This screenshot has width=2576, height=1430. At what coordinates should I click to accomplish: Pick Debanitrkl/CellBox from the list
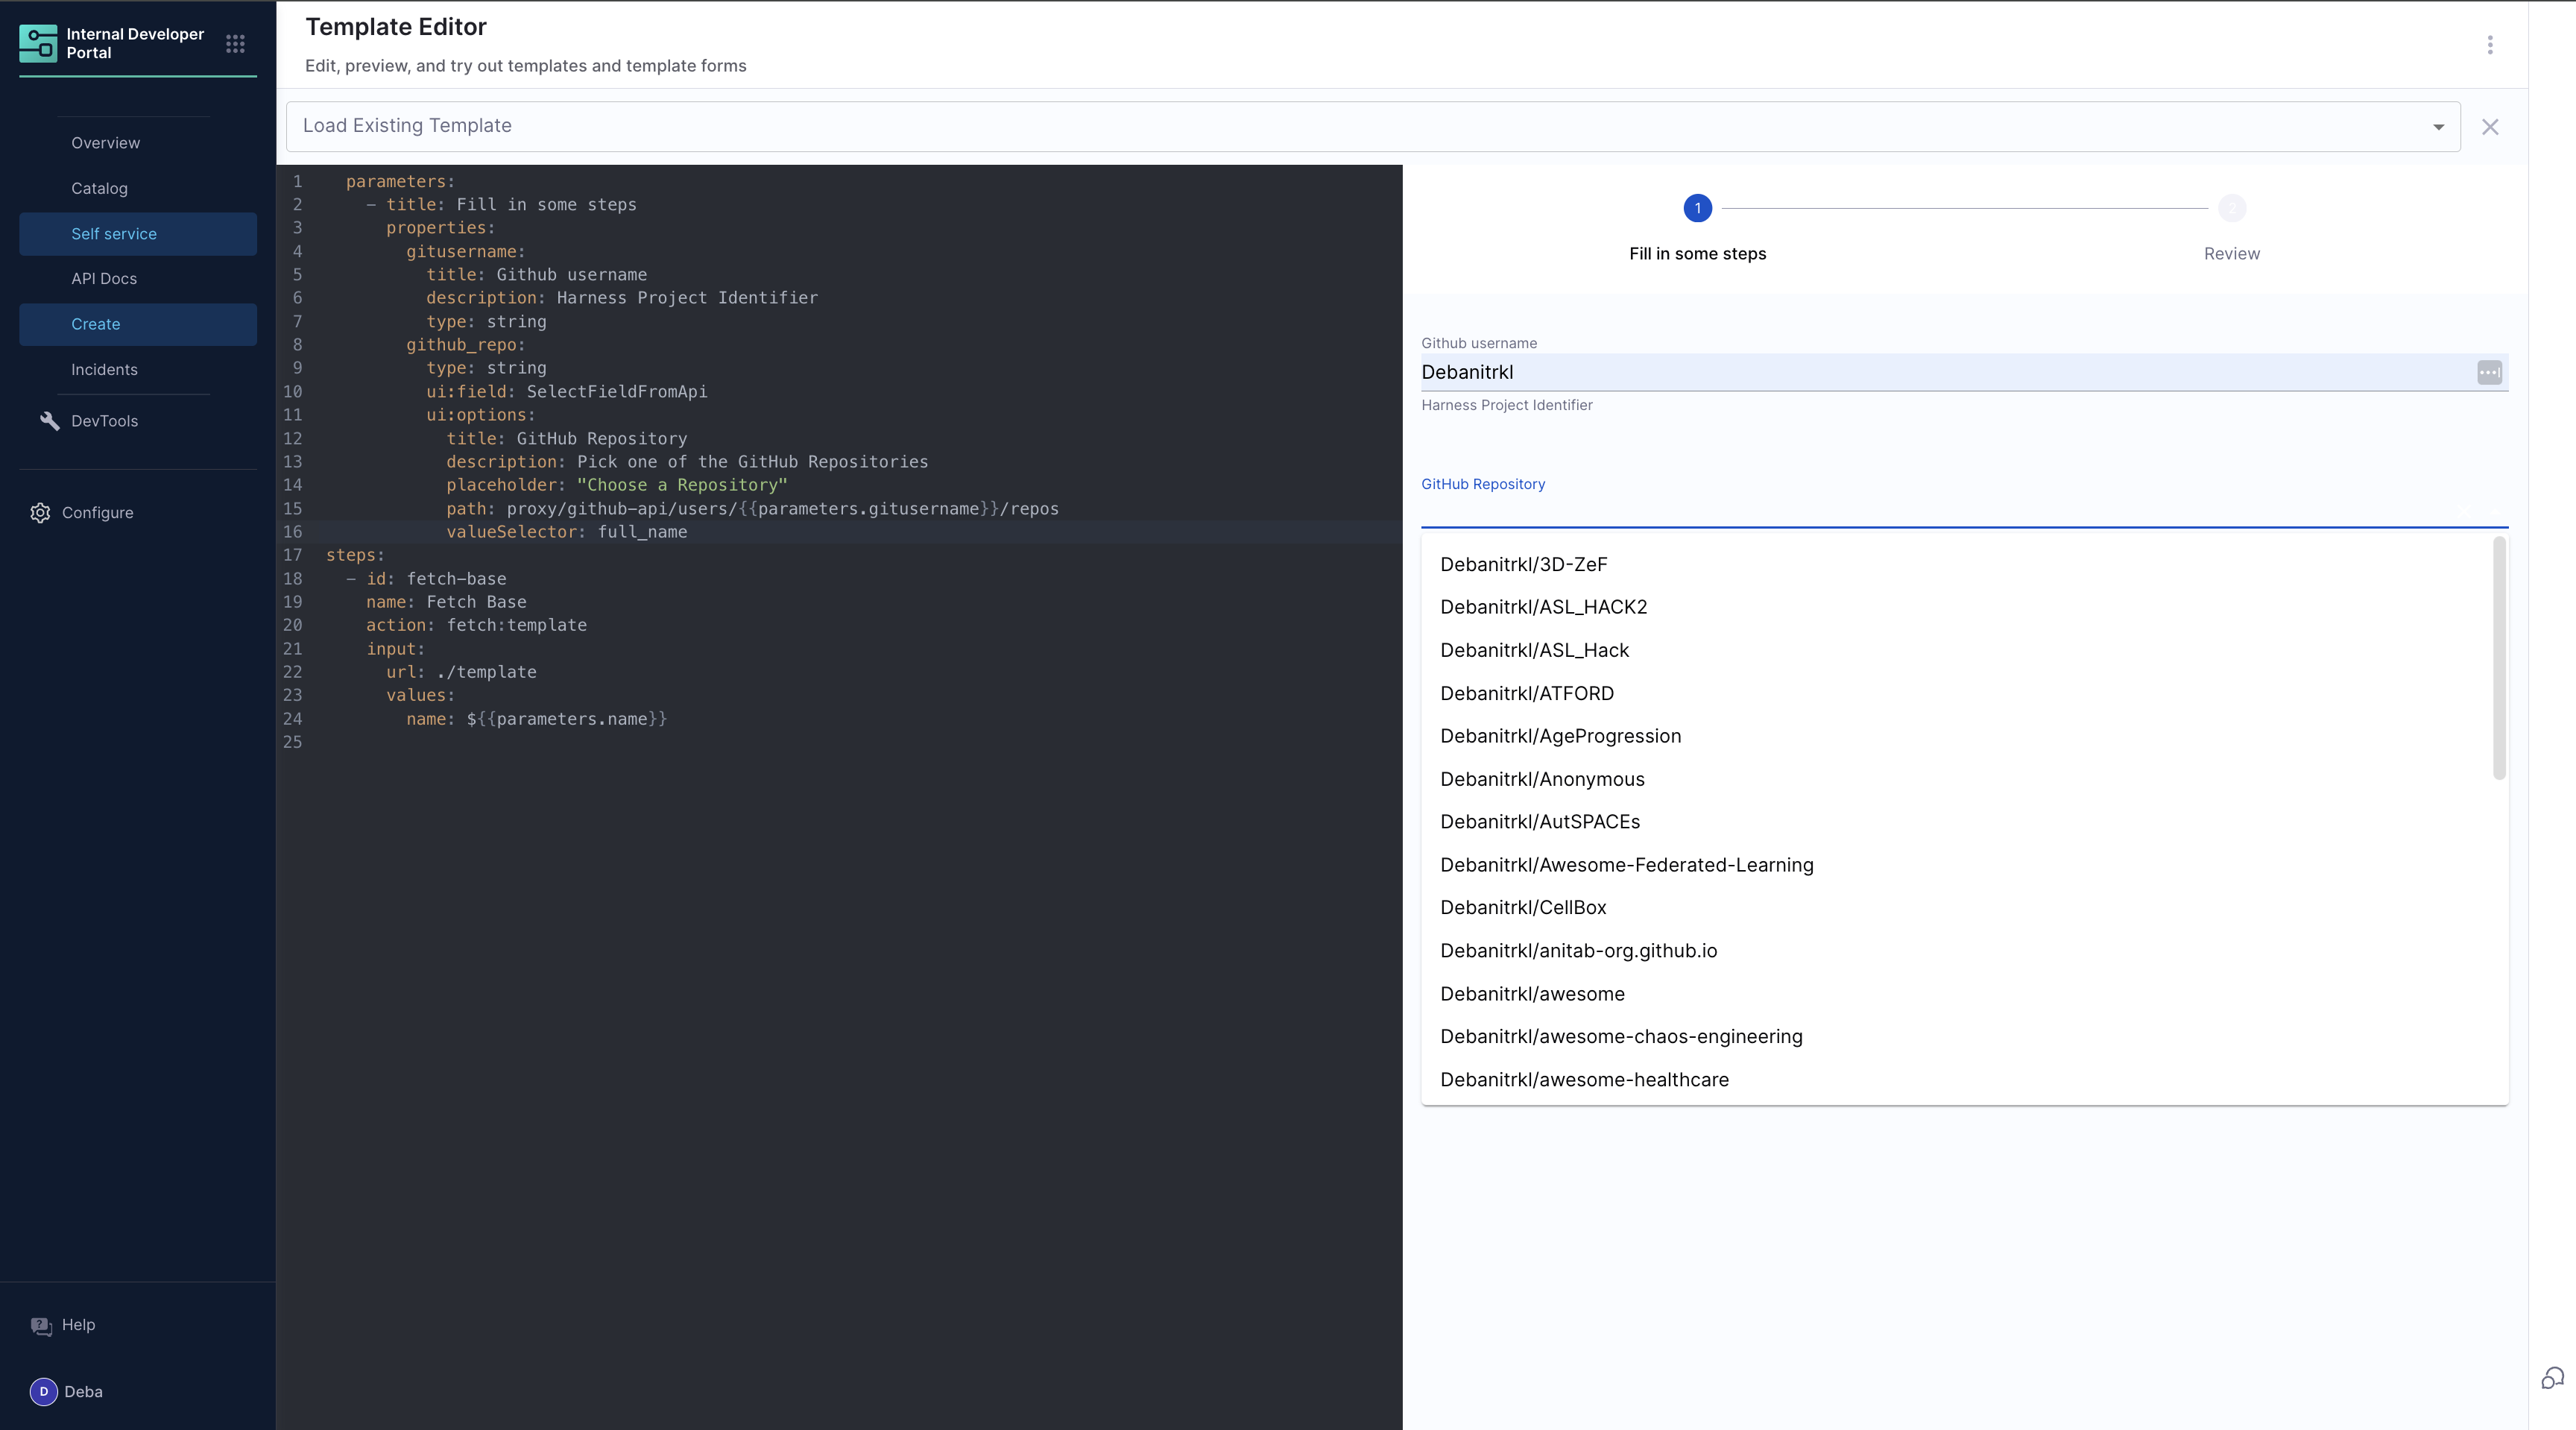(x=1523, y=908)
